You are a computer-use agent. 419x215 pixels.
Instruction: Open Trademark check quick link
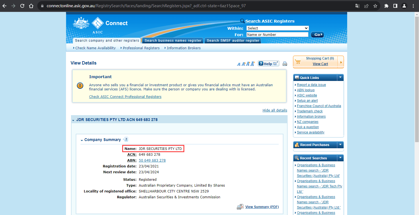310,111
